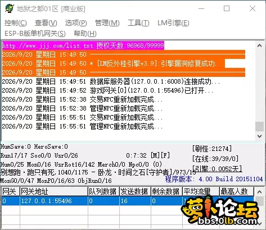Open the 查看(V) menu
This screenshot has height=230, width=266.
(46, 23)
